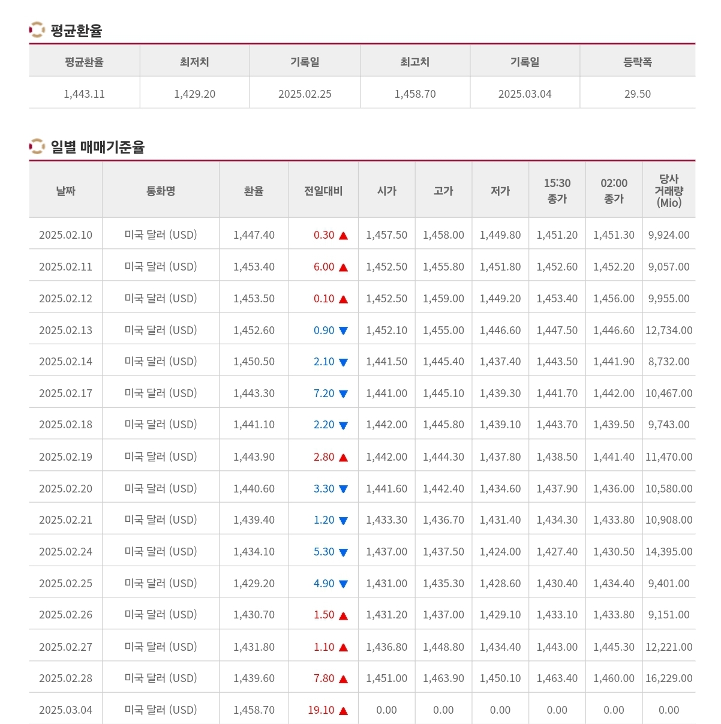Click the date cell 2025.02.27
This screenshot has height=724, width=721.
click(65, 647)
